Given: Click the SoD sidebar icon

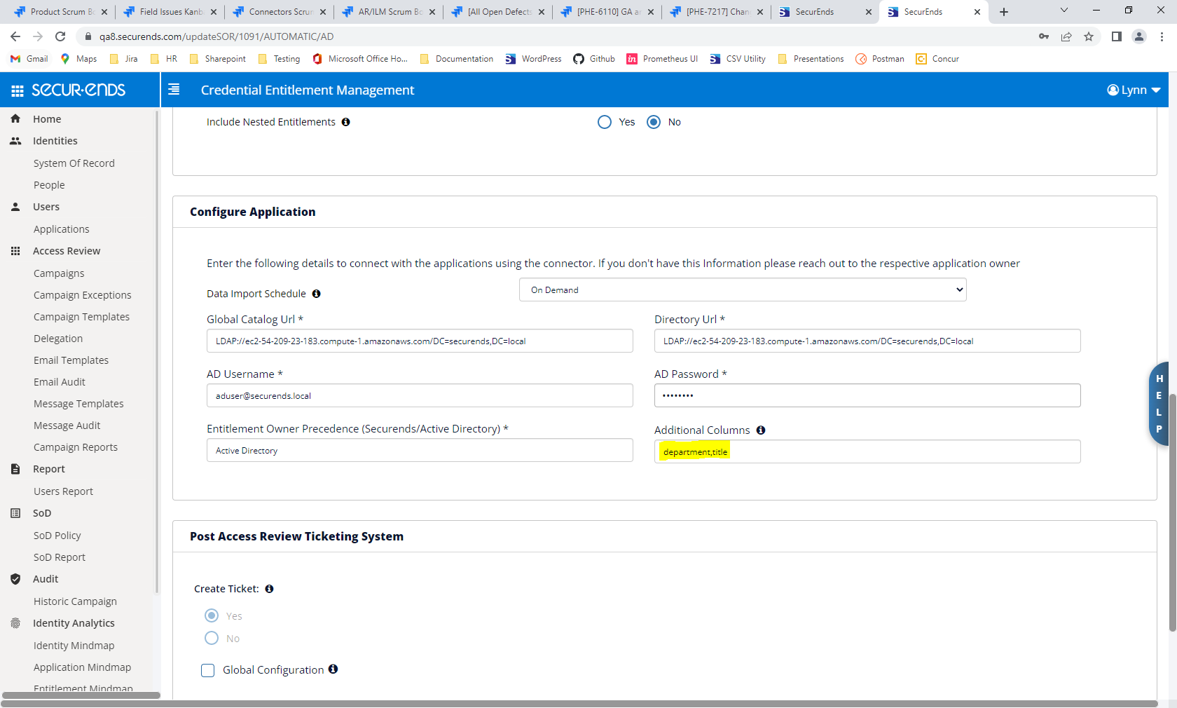Looking at the screenshot, I should click(15, 512).
